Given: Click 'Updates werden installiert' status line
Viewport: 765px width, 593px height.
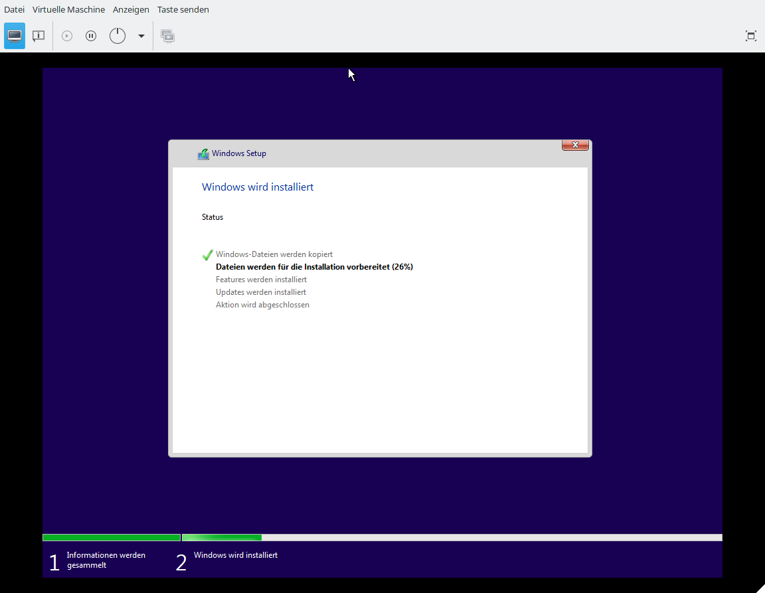Looking at the screenshot, I should [x=261, y=292].
